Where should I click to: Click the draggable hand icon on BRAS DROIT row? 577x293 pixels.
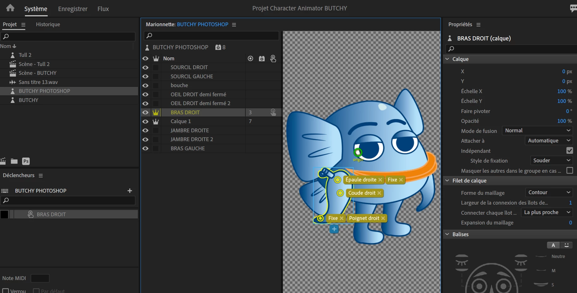273,112
